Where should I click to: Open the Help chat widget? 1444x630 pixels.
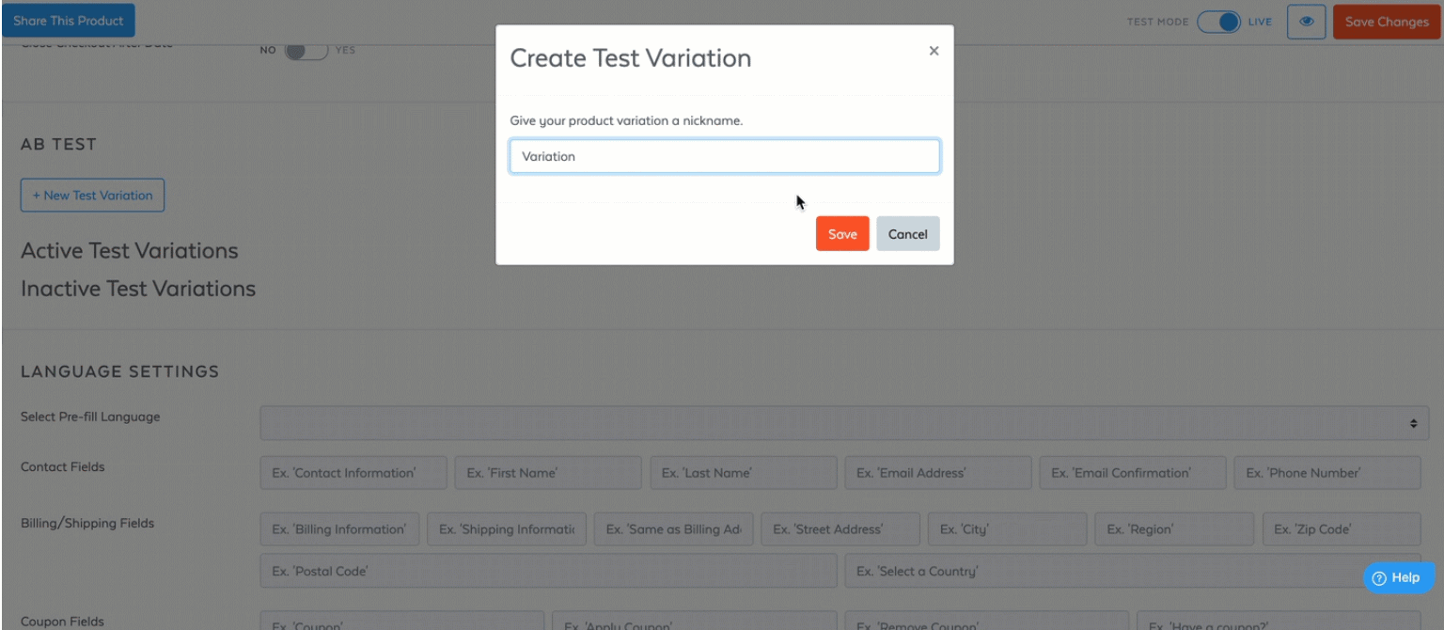point(1398,577)
